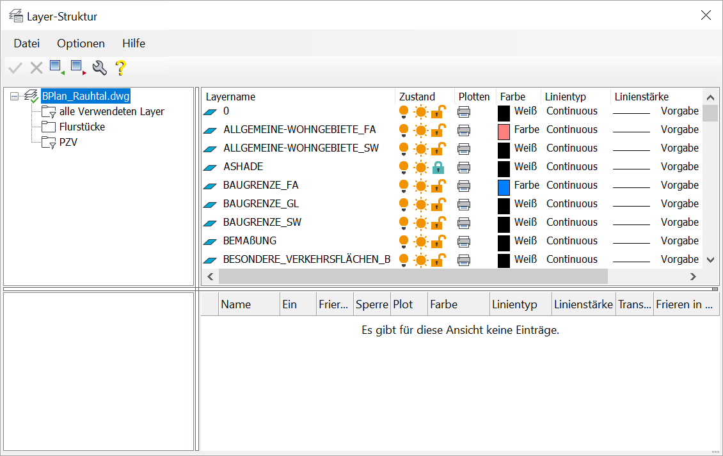Sort by Layername column header
The image size is (723, 456).
coord(230,97)
